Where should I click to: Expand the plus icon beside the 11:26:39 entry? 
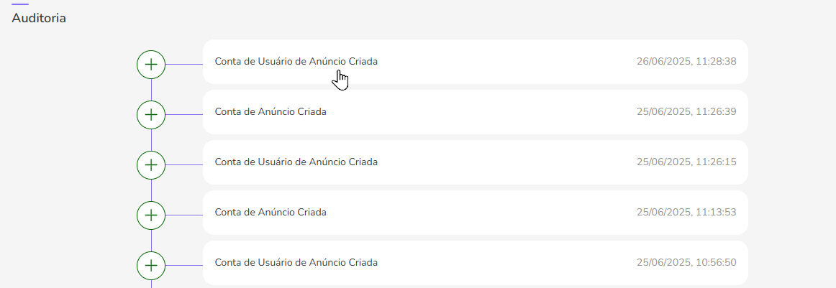[x=151, y=115]
